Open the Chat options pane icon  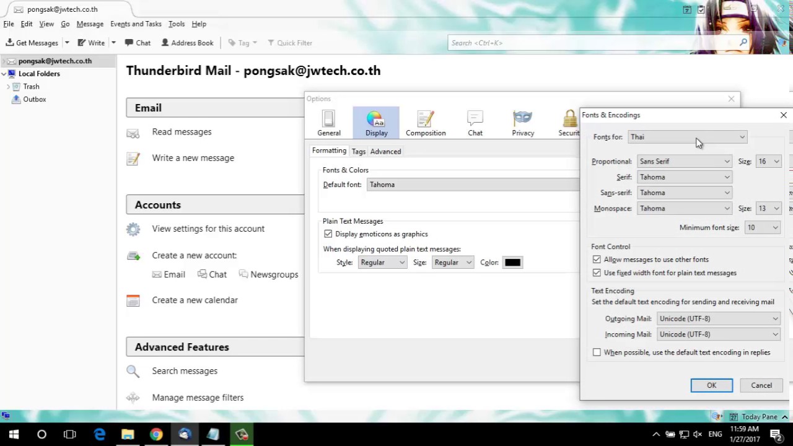tap(475, 123)
